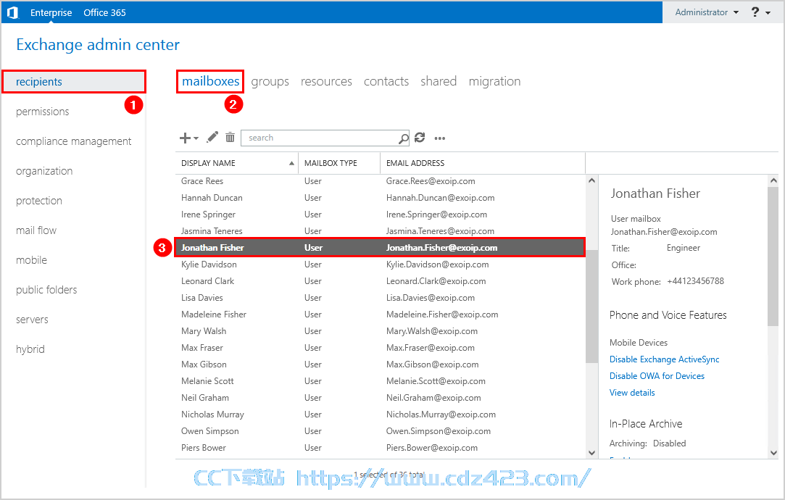Open the mobile section
This screenshot has width=785, height=500.
coord(32,260)
